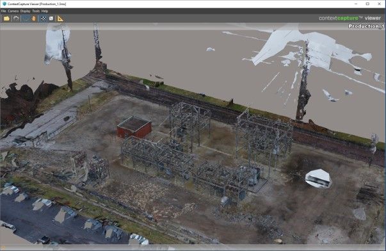The width and height of the screenshot is (386, 251).
Task: Select the hand pan navigation icon
Action: click(34, 19)
